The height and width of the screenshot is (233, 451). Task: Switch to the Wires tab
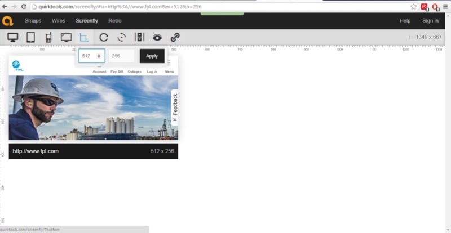pos(59,21)
